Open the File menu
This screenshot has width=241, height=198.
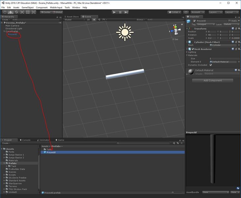point(3,7)
